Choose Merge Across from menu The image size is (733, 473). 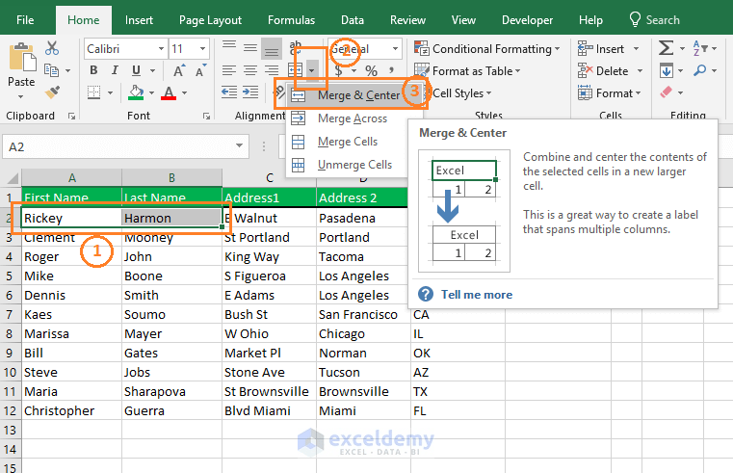348,118
